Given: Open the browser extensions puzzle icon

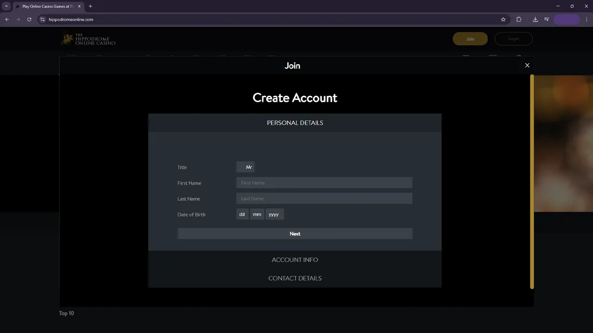Looking at the screenshot, I should pos(518,19).
